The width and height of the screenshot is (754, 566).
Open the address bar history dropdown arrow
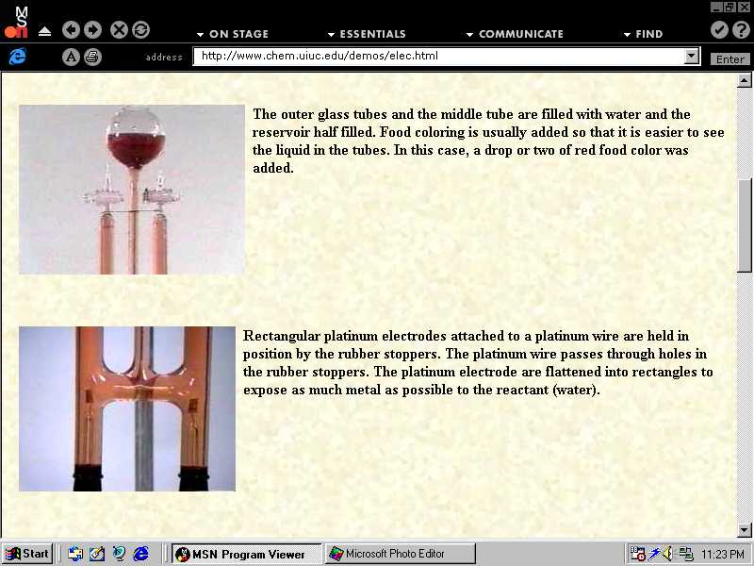coord(692,57)
